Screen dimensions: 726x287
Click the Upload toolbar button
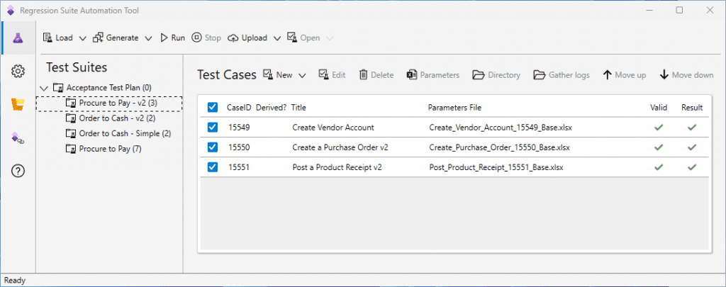point(247,38)
